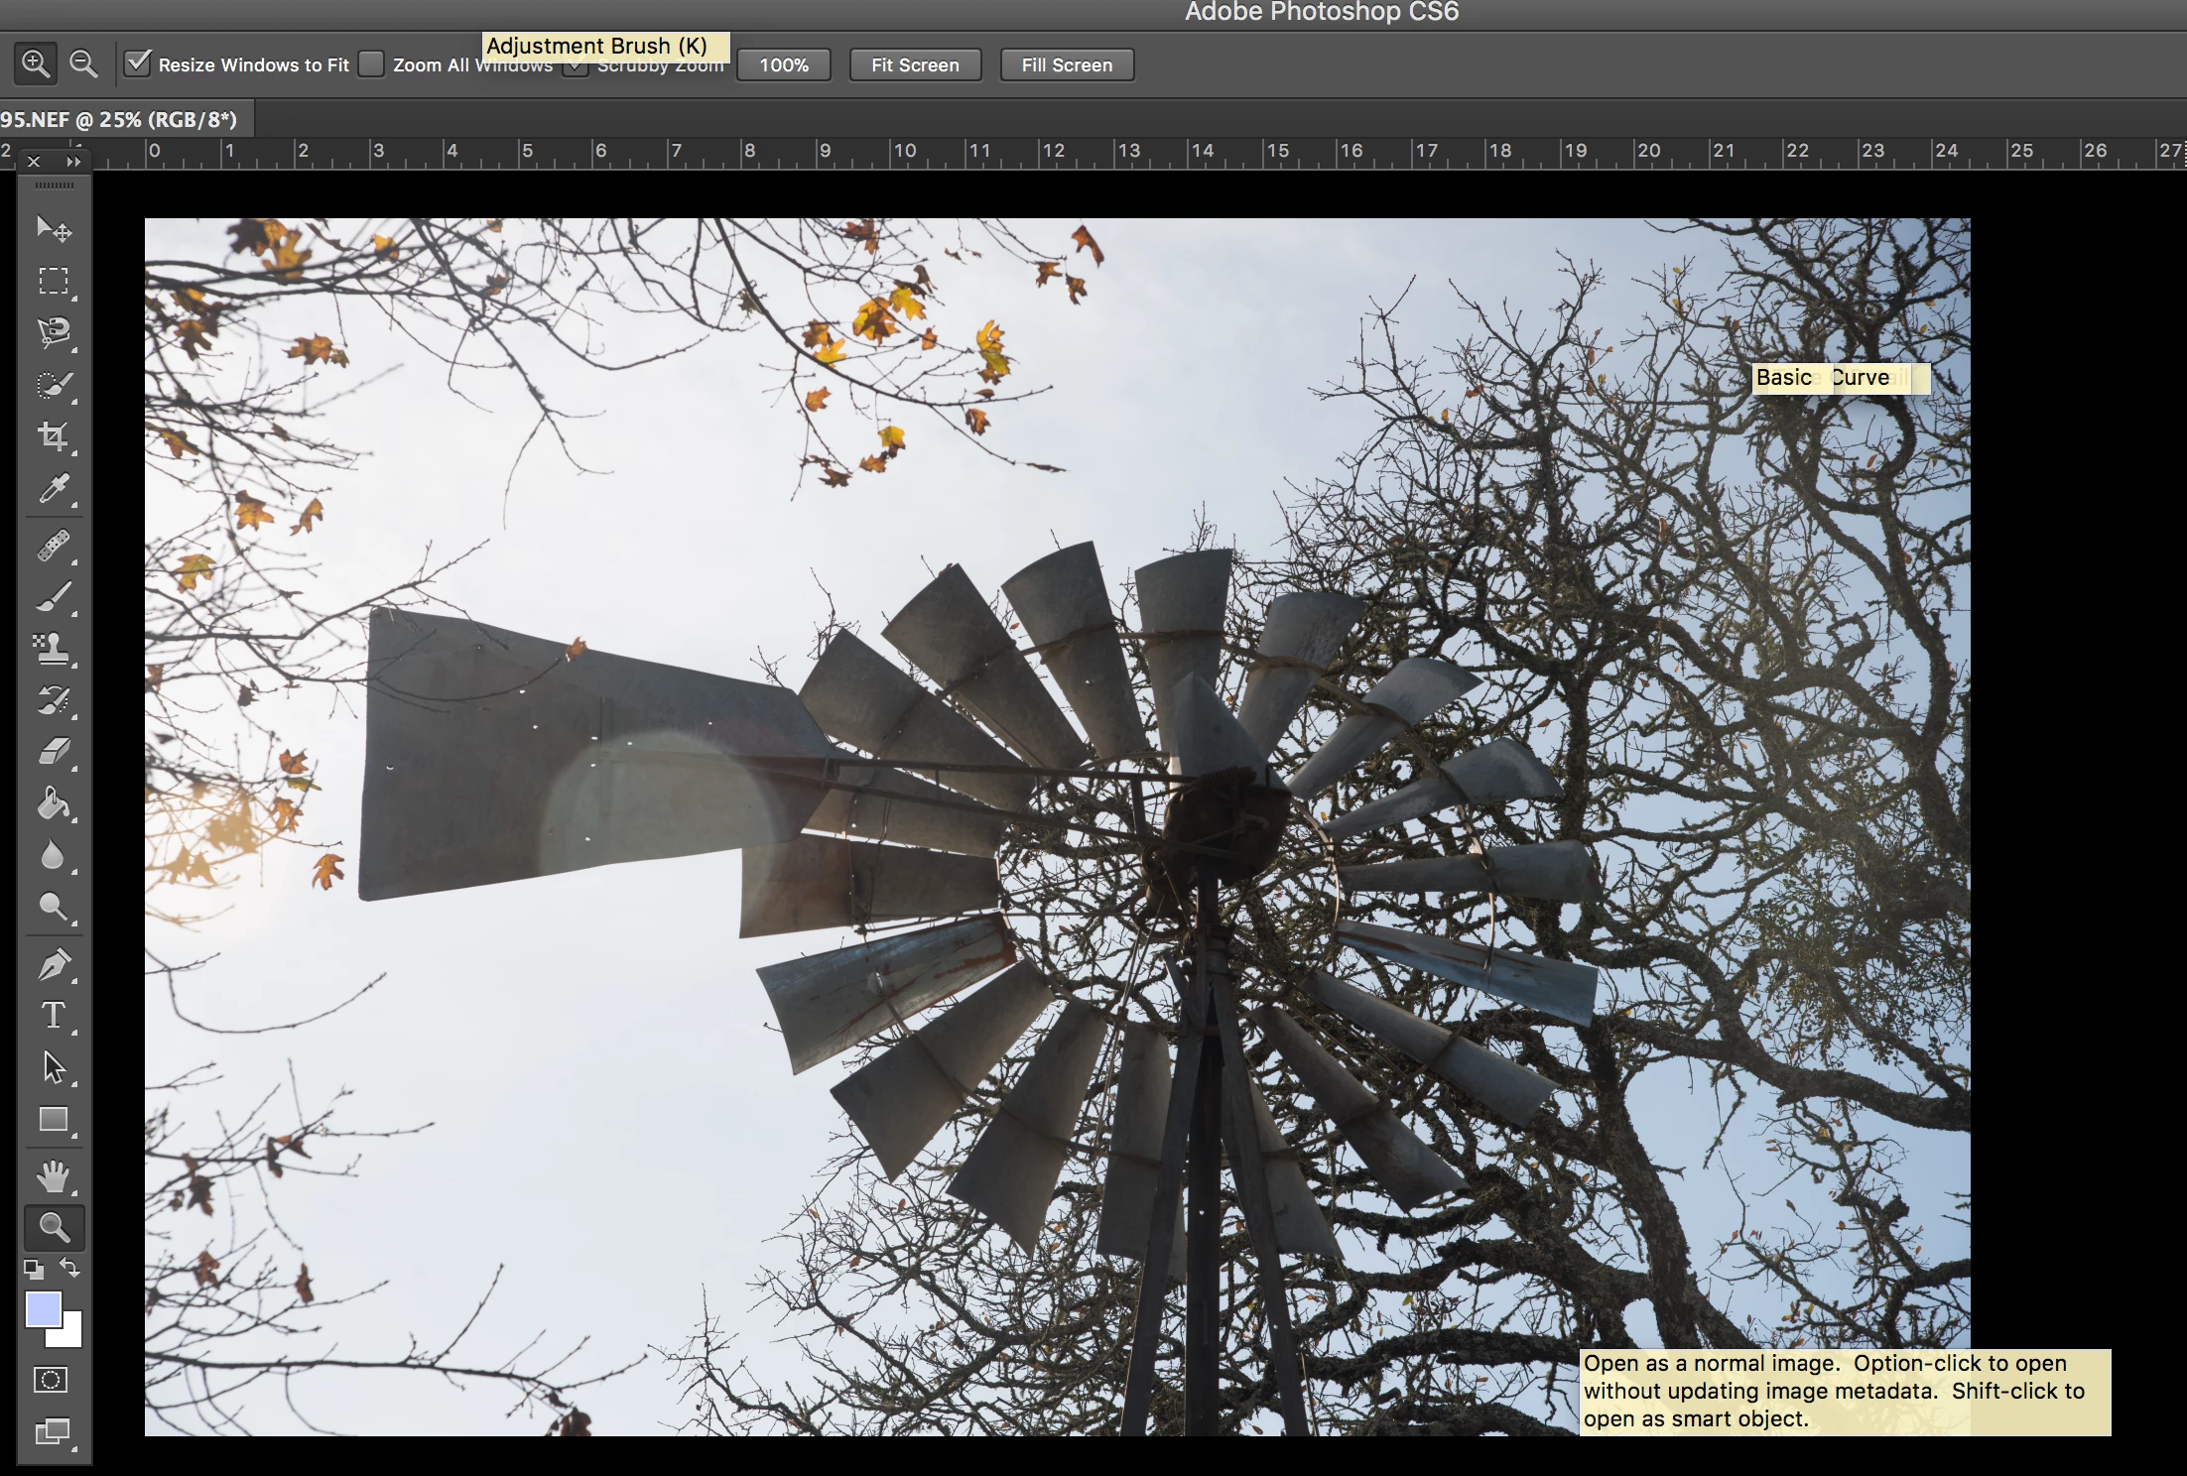
Task: Activate the Hand tool
Action: [53, 1176]
